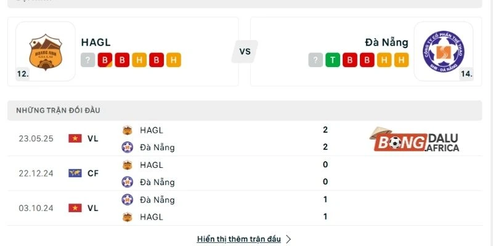Open the HAGL team name link
The width and height of the screenshot is (493, 246).
(x=96, y=42)
